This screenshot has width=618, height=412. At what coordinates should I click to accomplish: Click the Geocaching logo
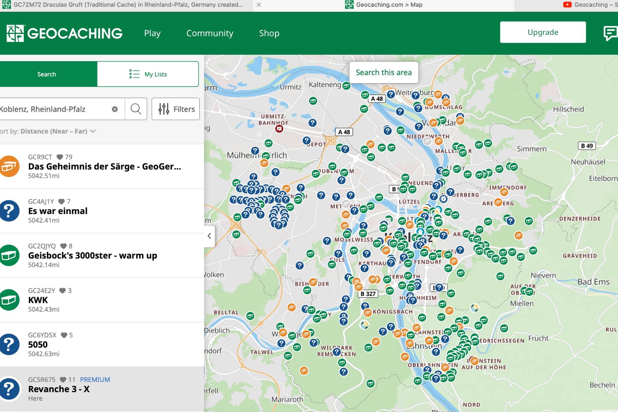click(x=64, y=33)
